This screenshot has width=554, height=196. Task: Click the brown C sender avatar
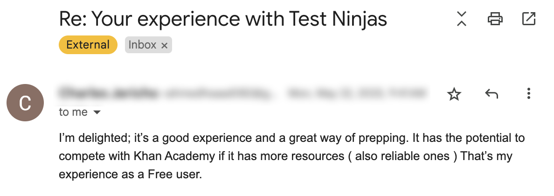point(25,103)
